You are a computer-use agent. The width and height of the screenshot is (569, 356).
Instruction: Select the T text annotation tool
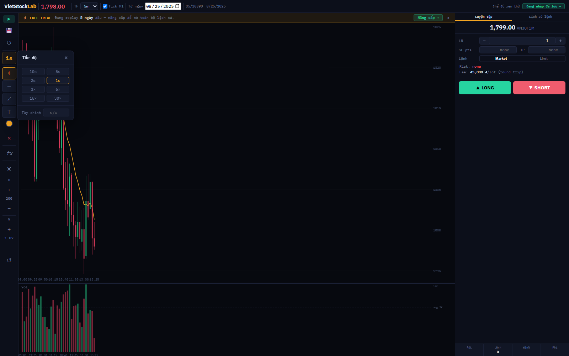coord(9,112)
